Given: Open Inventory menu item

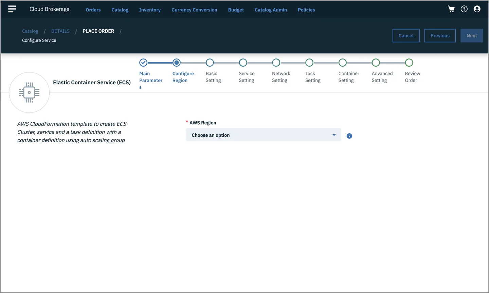Looking at the screenshot, I should pyautogui.click(x=150, y=10).
